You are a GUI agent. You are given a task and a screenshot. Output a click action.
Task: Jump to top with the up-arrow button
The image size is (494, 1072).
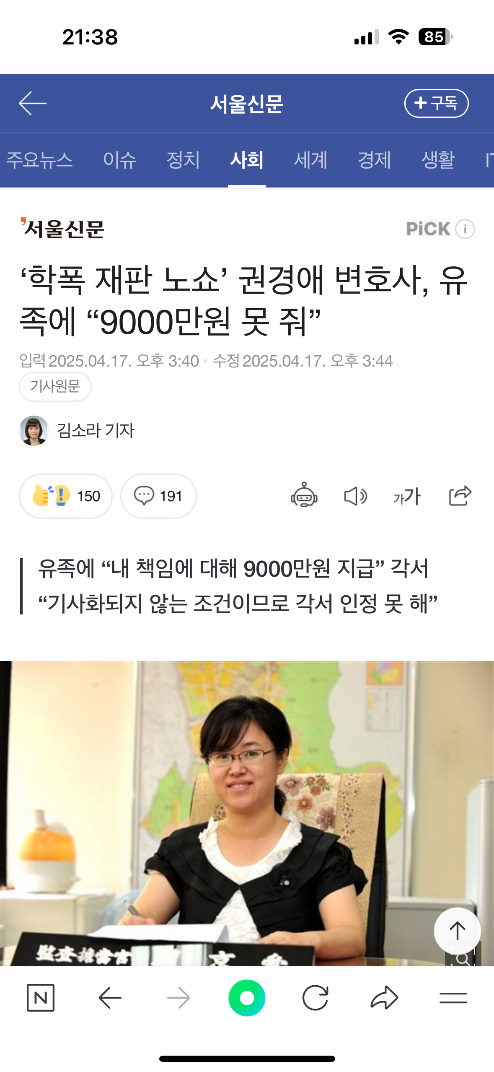point(457,931)
